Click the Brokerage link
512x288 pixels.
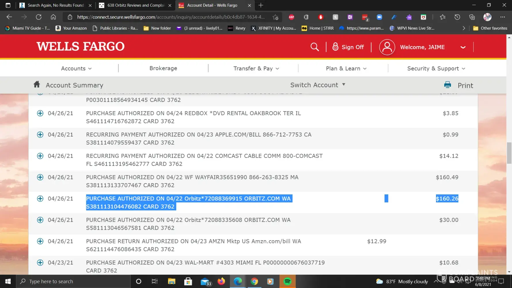tap(163, 68)
